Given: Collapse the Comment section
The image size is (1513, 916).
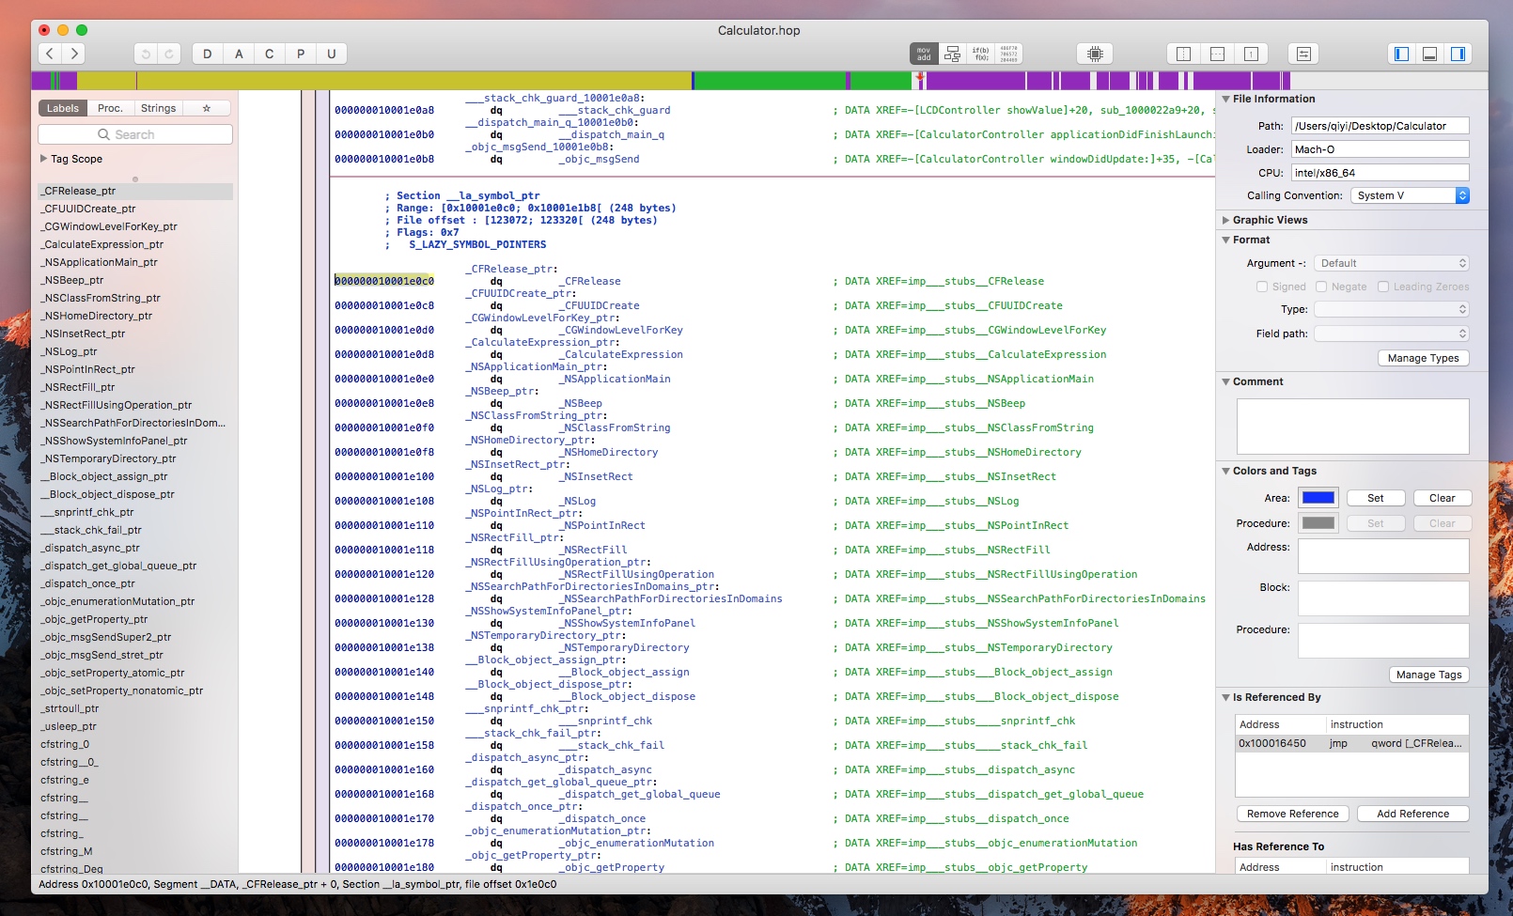Looking at the screenshot, I should pos(1225,381).
